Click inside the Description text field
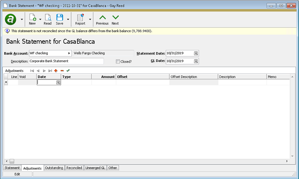 [65, 61]
